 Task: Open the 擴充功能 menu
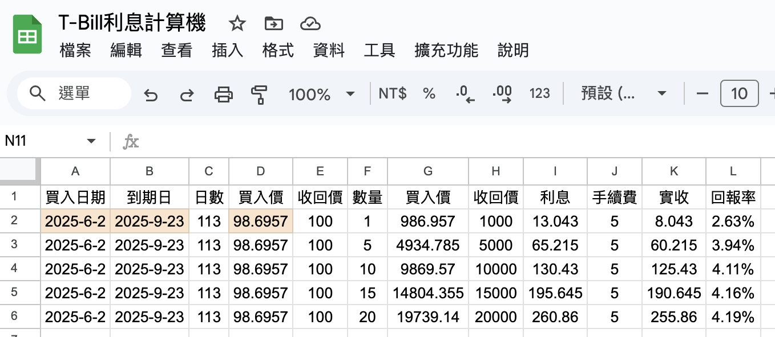[x=446, y=51]
